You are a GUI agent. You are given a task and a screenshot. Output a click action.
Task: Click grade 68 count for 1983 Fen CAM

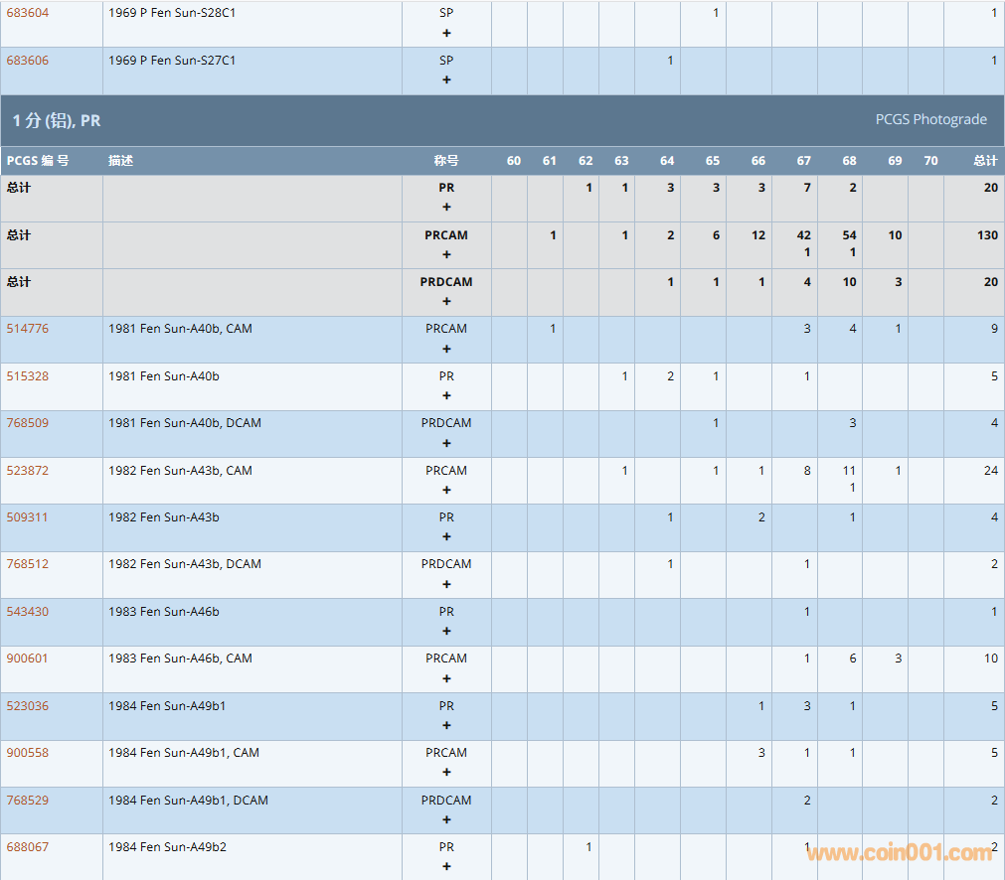[852, 659]
